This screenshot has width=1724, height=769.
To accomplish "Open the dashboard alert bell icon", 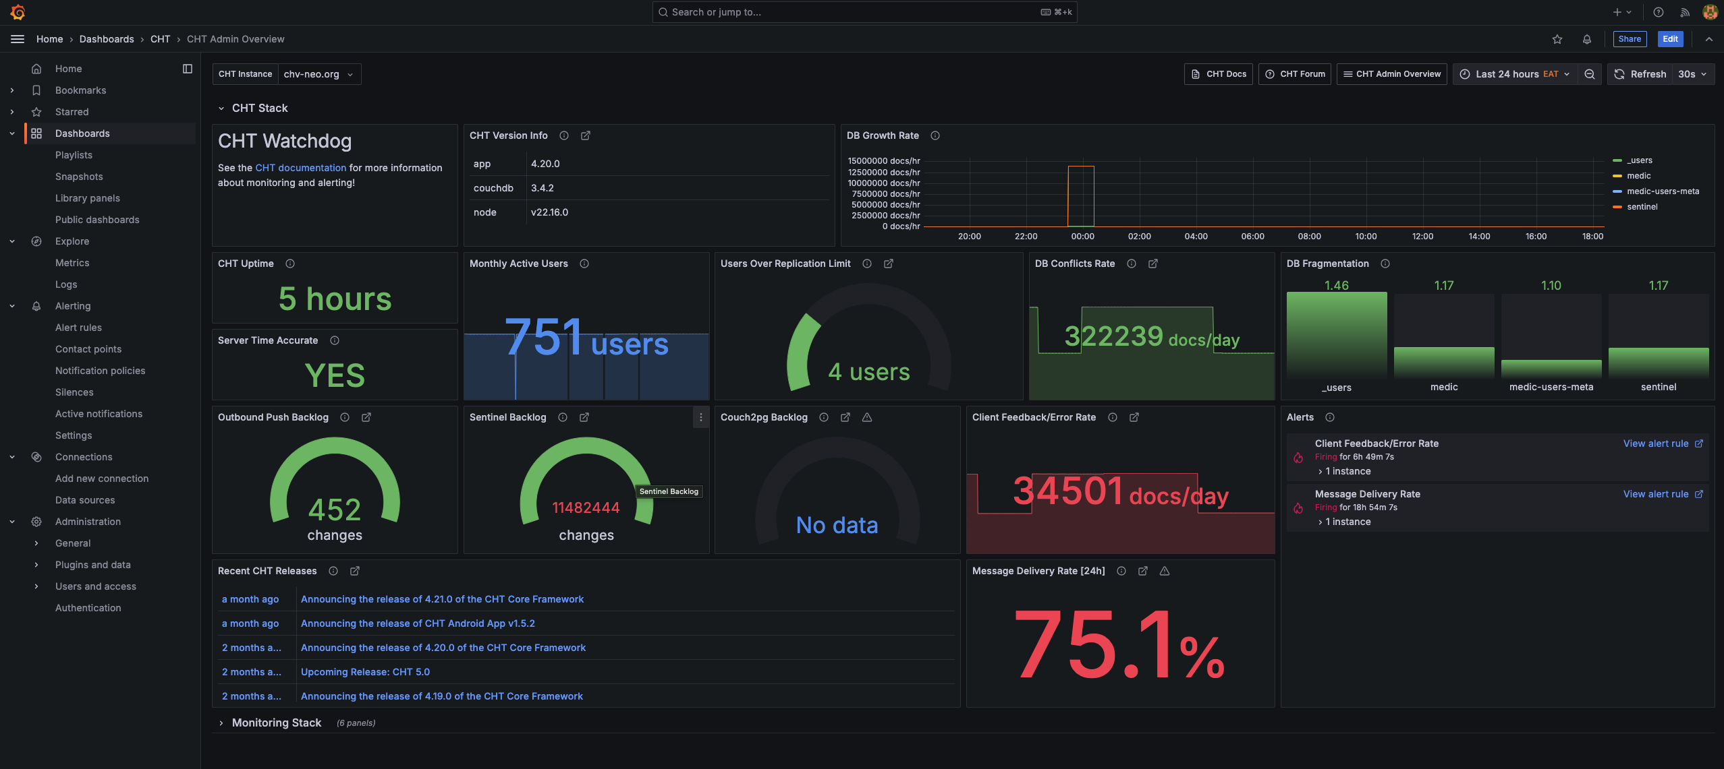I will click(x=1587, y=39).
